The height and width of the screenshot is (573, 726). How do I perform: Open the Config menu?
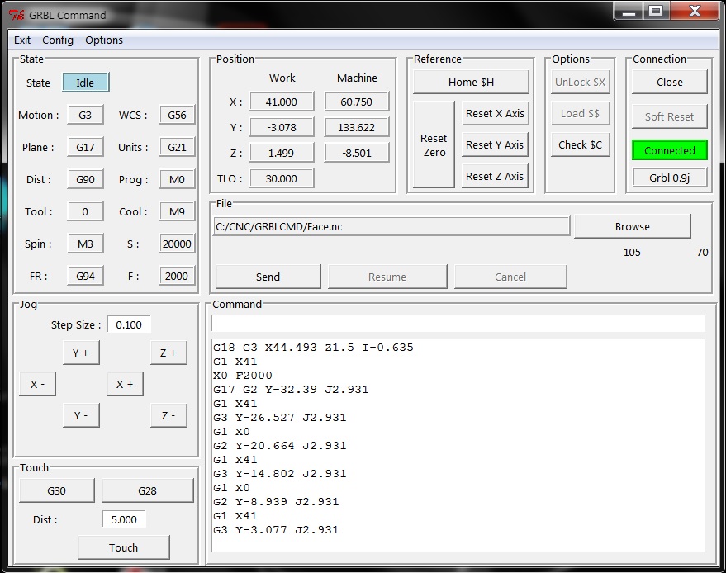(58, 40)
